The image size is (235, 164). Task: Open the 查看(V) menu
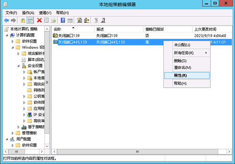(45, 13)
